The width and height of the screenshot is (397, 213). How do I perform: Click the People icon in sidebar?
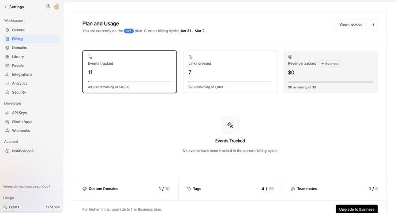point(7,66)
